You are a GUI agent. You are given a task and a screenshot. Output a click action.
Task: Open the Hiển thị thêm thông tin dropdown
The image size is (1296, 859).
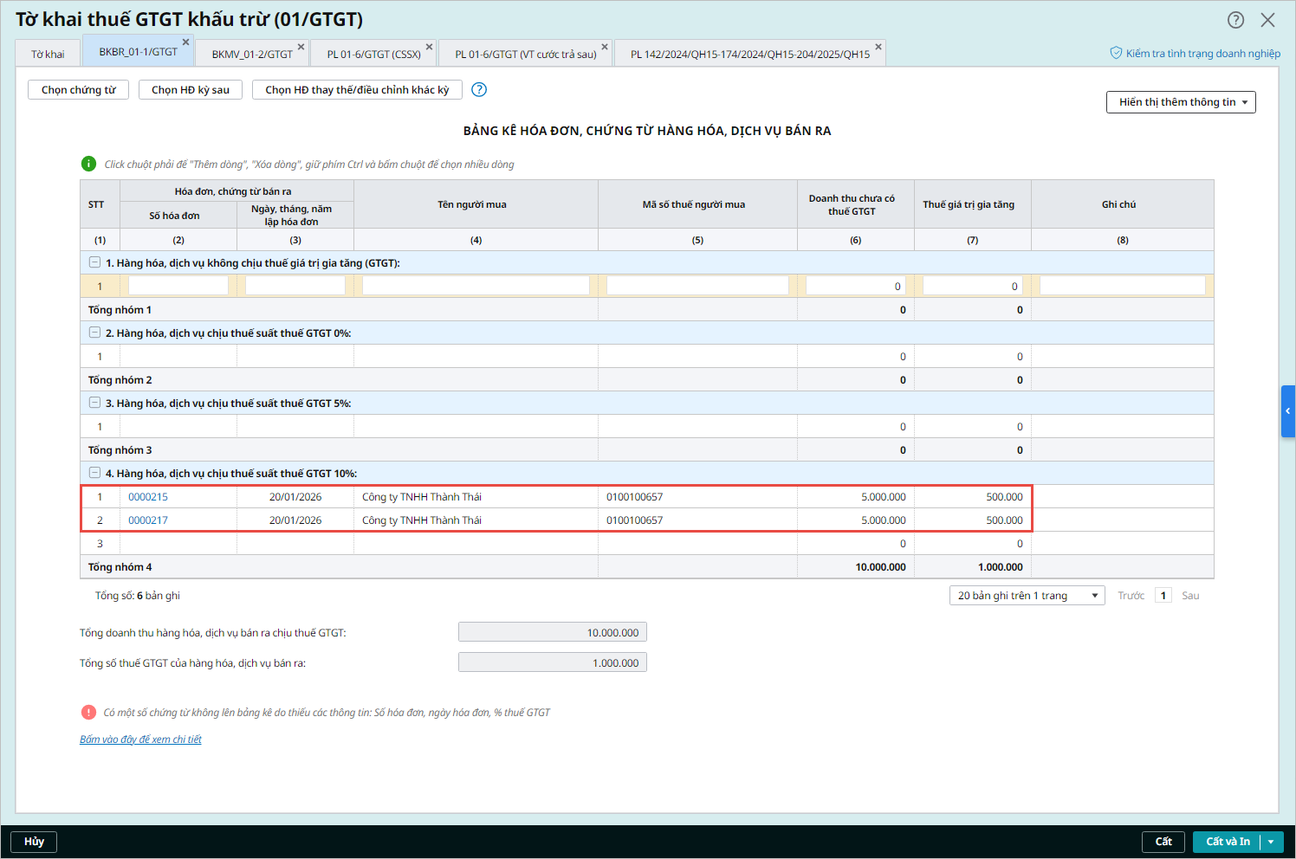tap(1180, 102)
